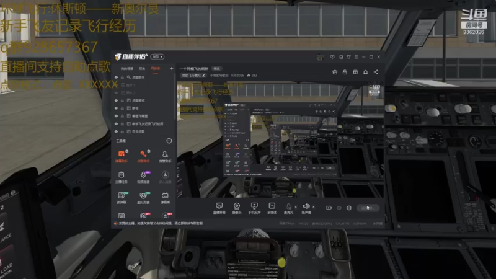
Task: Open the share icon in header
Action: pyautogui.click(x=376, y=72)
